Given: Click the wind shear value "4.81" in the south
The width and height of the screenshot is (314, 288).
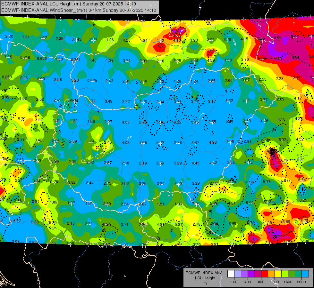Looking at the screenshot, I should (160, 224).
